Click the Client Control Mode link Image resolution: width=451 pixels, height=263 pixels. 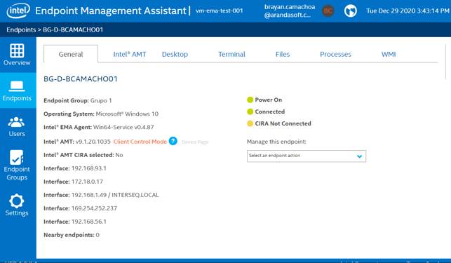pos(140,142)
